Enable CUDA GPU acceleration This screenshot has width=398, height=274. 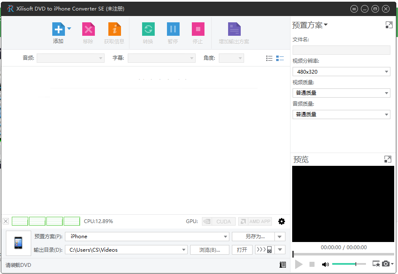(218, 221)
